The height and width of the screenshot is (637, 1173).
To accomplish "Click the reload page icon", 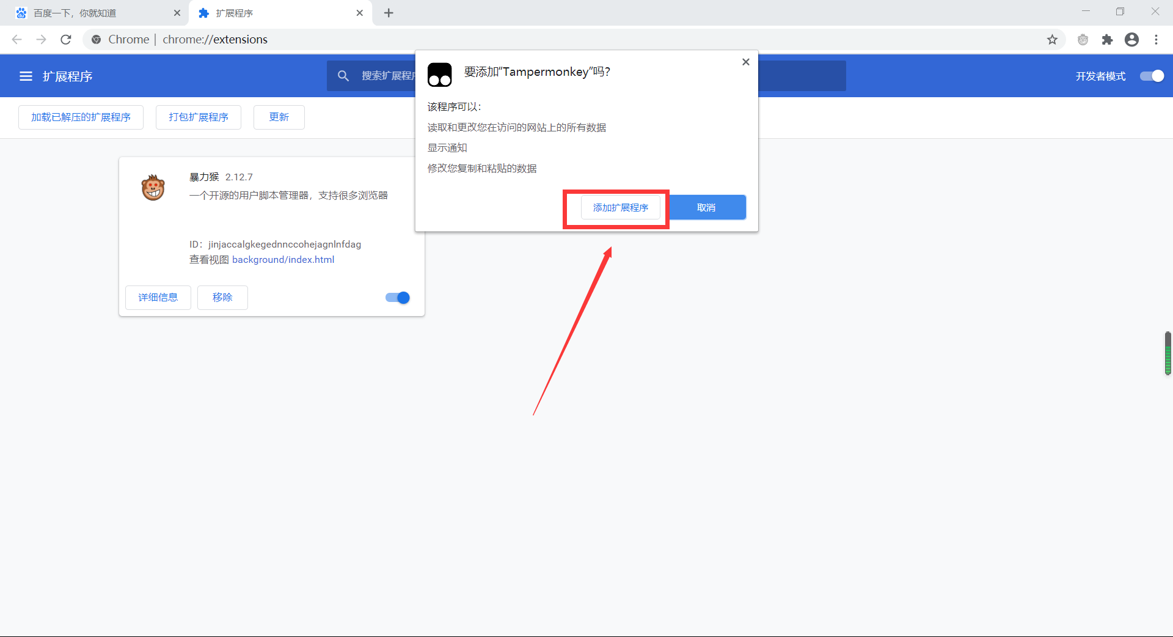I will tap(66, 40).
